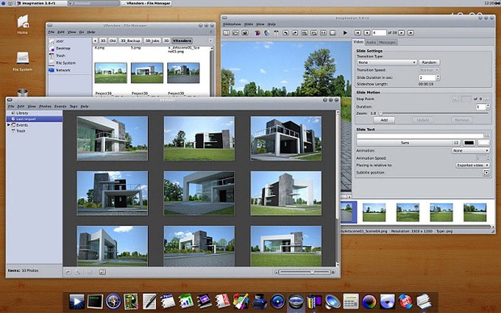
Task: Open the Animation dropdown set to None
Action: [x=470, y=150]
